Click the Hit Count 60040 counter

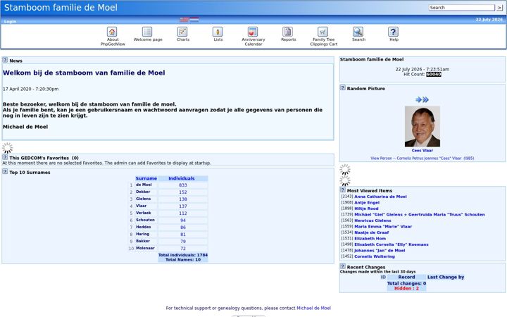[x=434, y=75]
